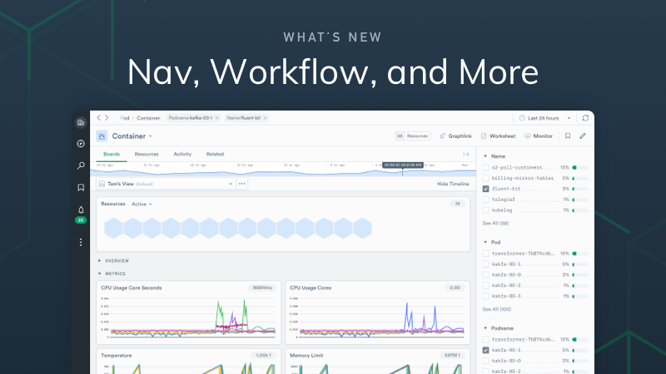Click the timeline timestamp marker
This screenshot has width=666, height=374.
pos(403,165)
